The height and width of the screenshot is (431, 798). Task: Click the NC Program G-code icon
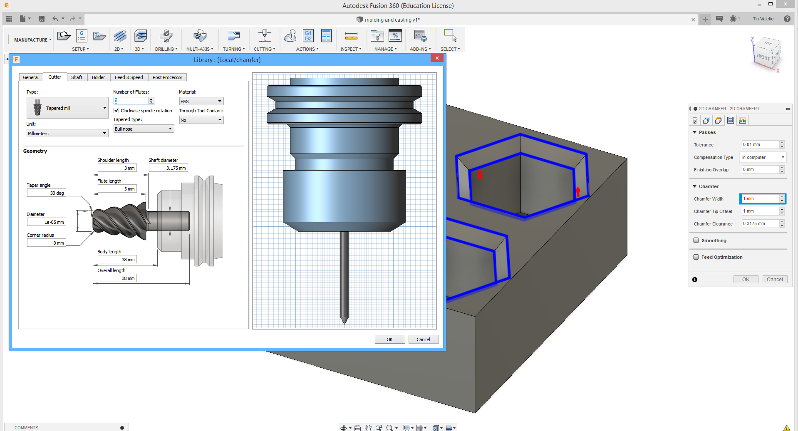(x=82, y=36)
